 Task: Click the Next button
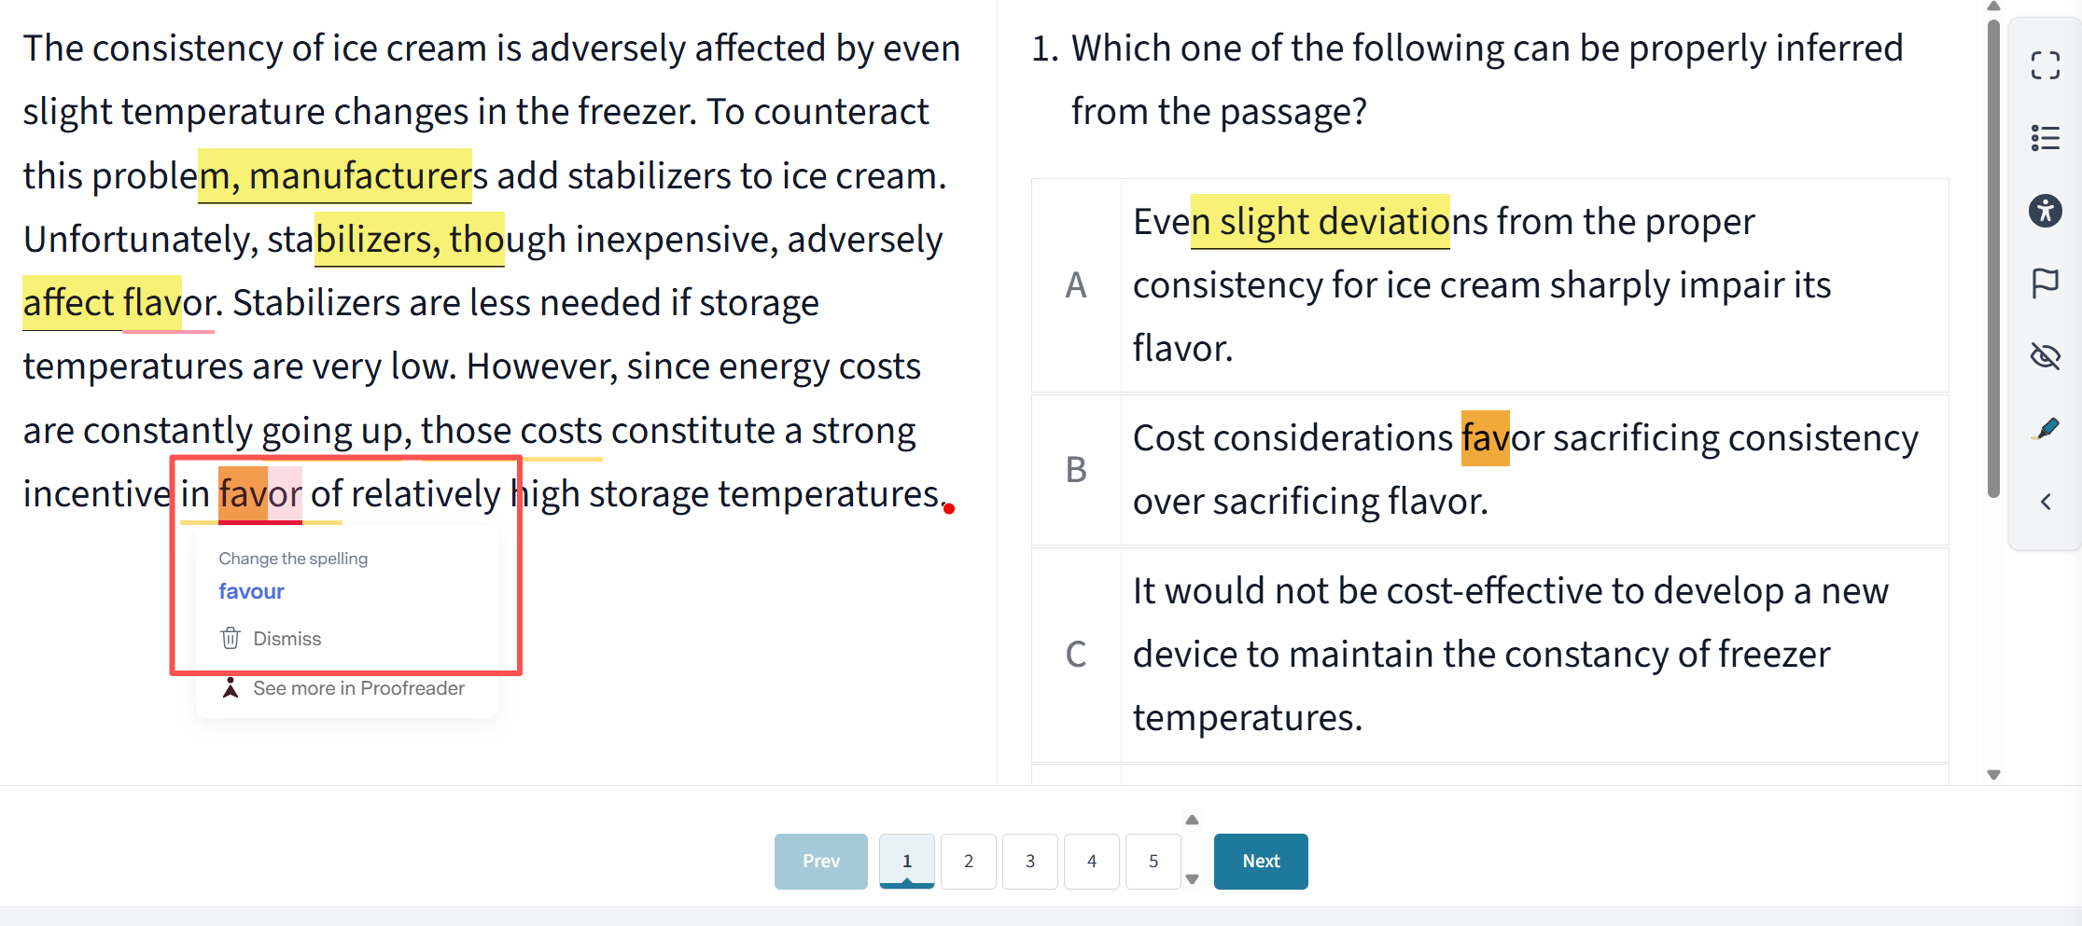(x=1261, y=861)
